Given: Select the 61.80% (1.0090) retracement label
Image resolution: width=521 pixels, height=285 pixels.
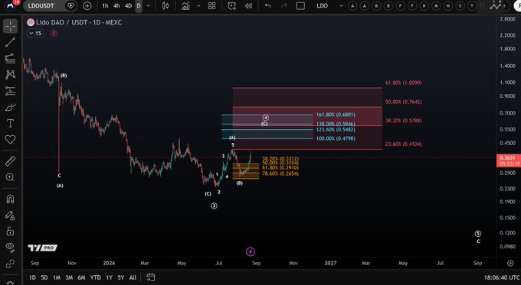Looking at the screenshot, I should click(403, 83).
